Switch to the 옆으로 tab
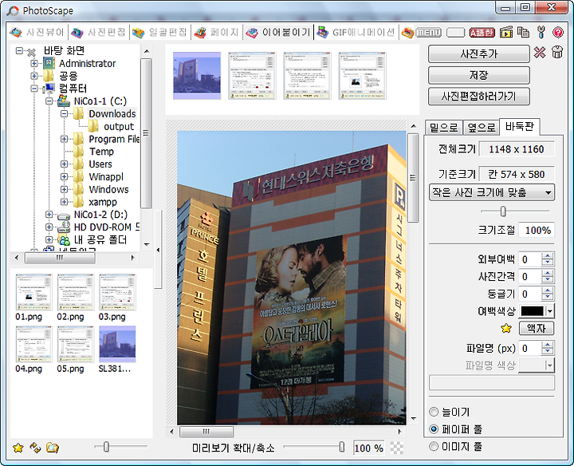574x466 pixels. point(481,128)
